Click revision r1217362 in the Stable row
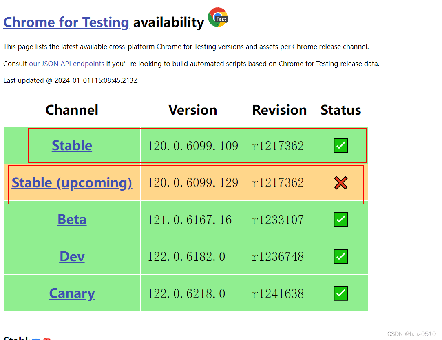 [278, 146]
